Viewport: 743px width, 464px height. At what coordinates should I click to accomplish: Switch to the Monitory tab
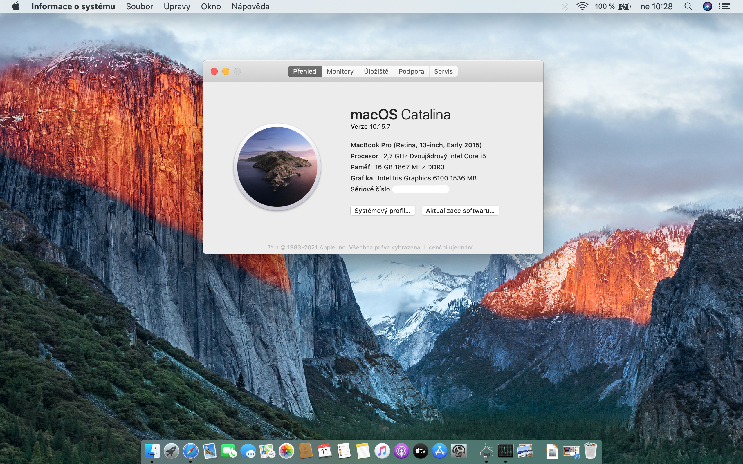tap(340, 71)
